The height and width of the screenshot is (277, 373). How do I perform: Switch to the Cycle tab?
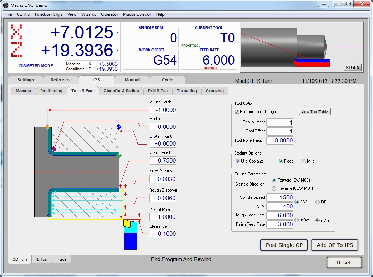point(167,80)
